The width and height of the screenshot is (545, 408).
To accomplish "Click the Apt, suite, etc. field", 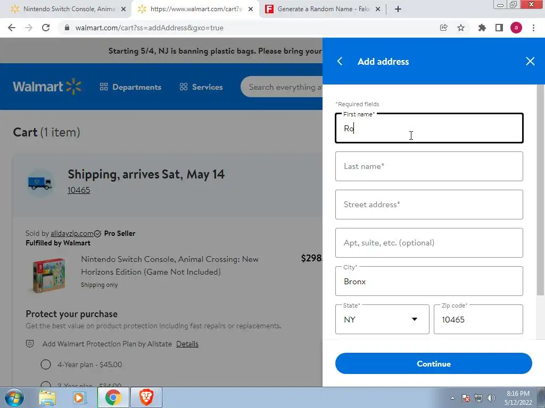I will point(429,242).
